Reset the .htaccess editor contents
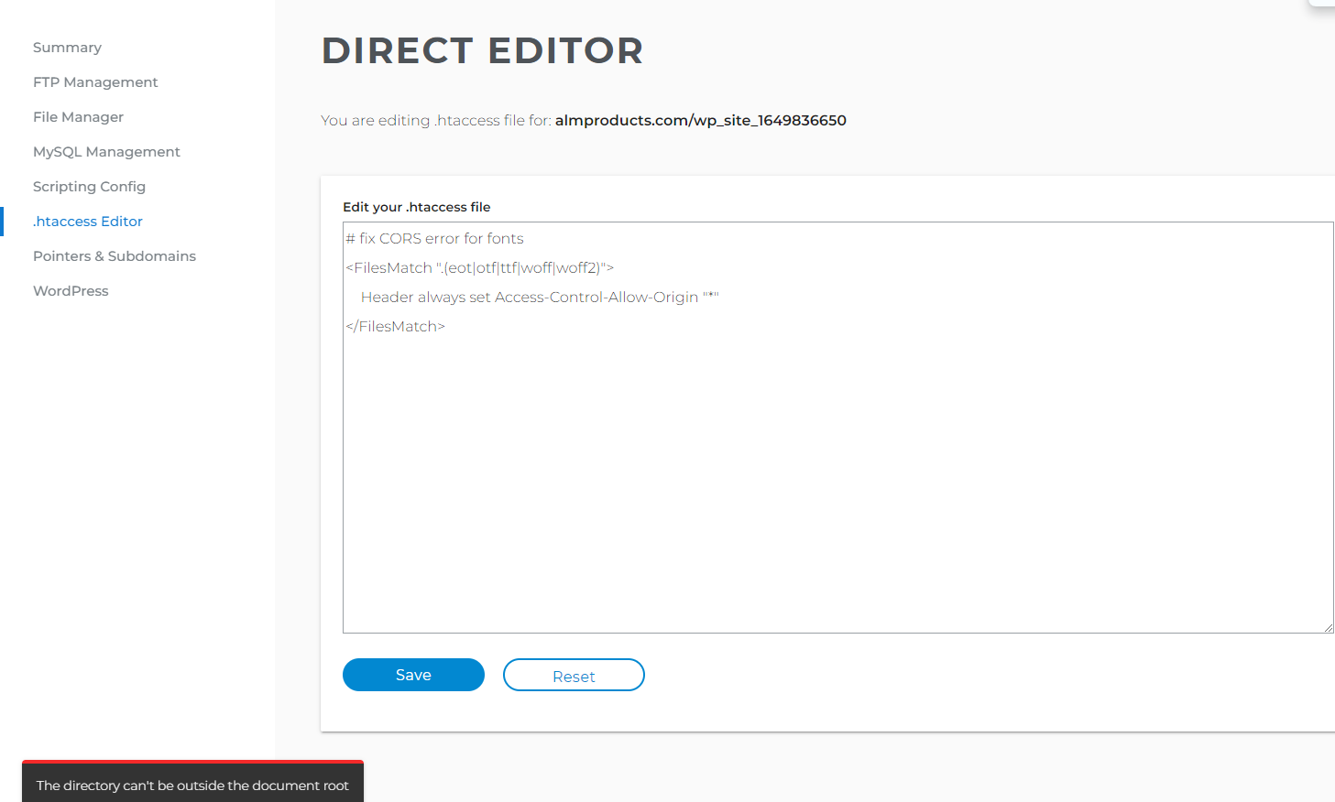Screen dimensions: 1335x802 (574, 675)
